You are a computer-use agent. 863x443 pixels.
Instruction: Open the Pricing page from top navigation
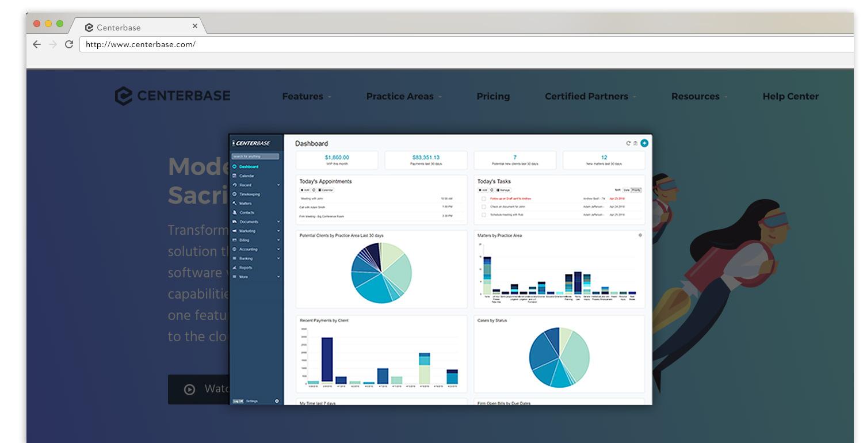click(x=493, y=97)
